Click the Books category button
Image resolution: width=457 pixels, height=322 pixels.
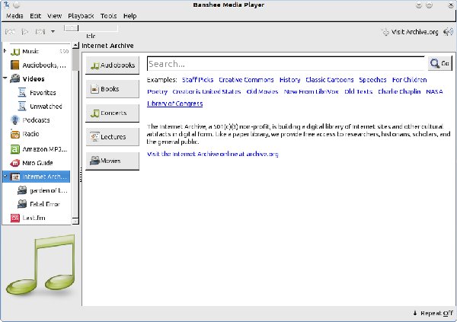coord(113,89)
